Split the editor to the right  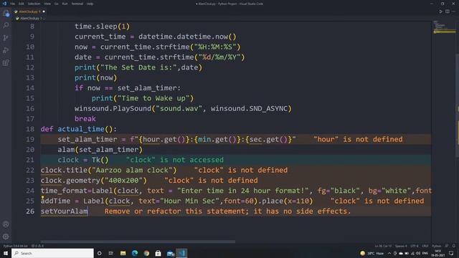pos(448,11)
